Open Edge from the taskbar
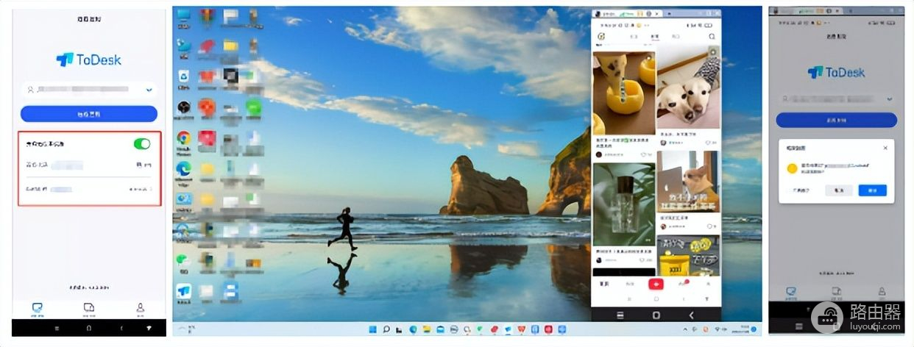Image resolution: width=914 pixels, height=347 pixels. tap(413, 329)
